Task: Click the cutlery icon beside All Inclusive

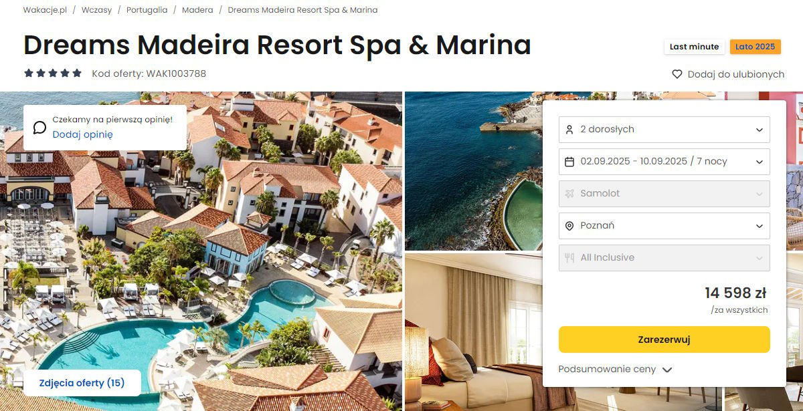Action: [x=569, y=258]
